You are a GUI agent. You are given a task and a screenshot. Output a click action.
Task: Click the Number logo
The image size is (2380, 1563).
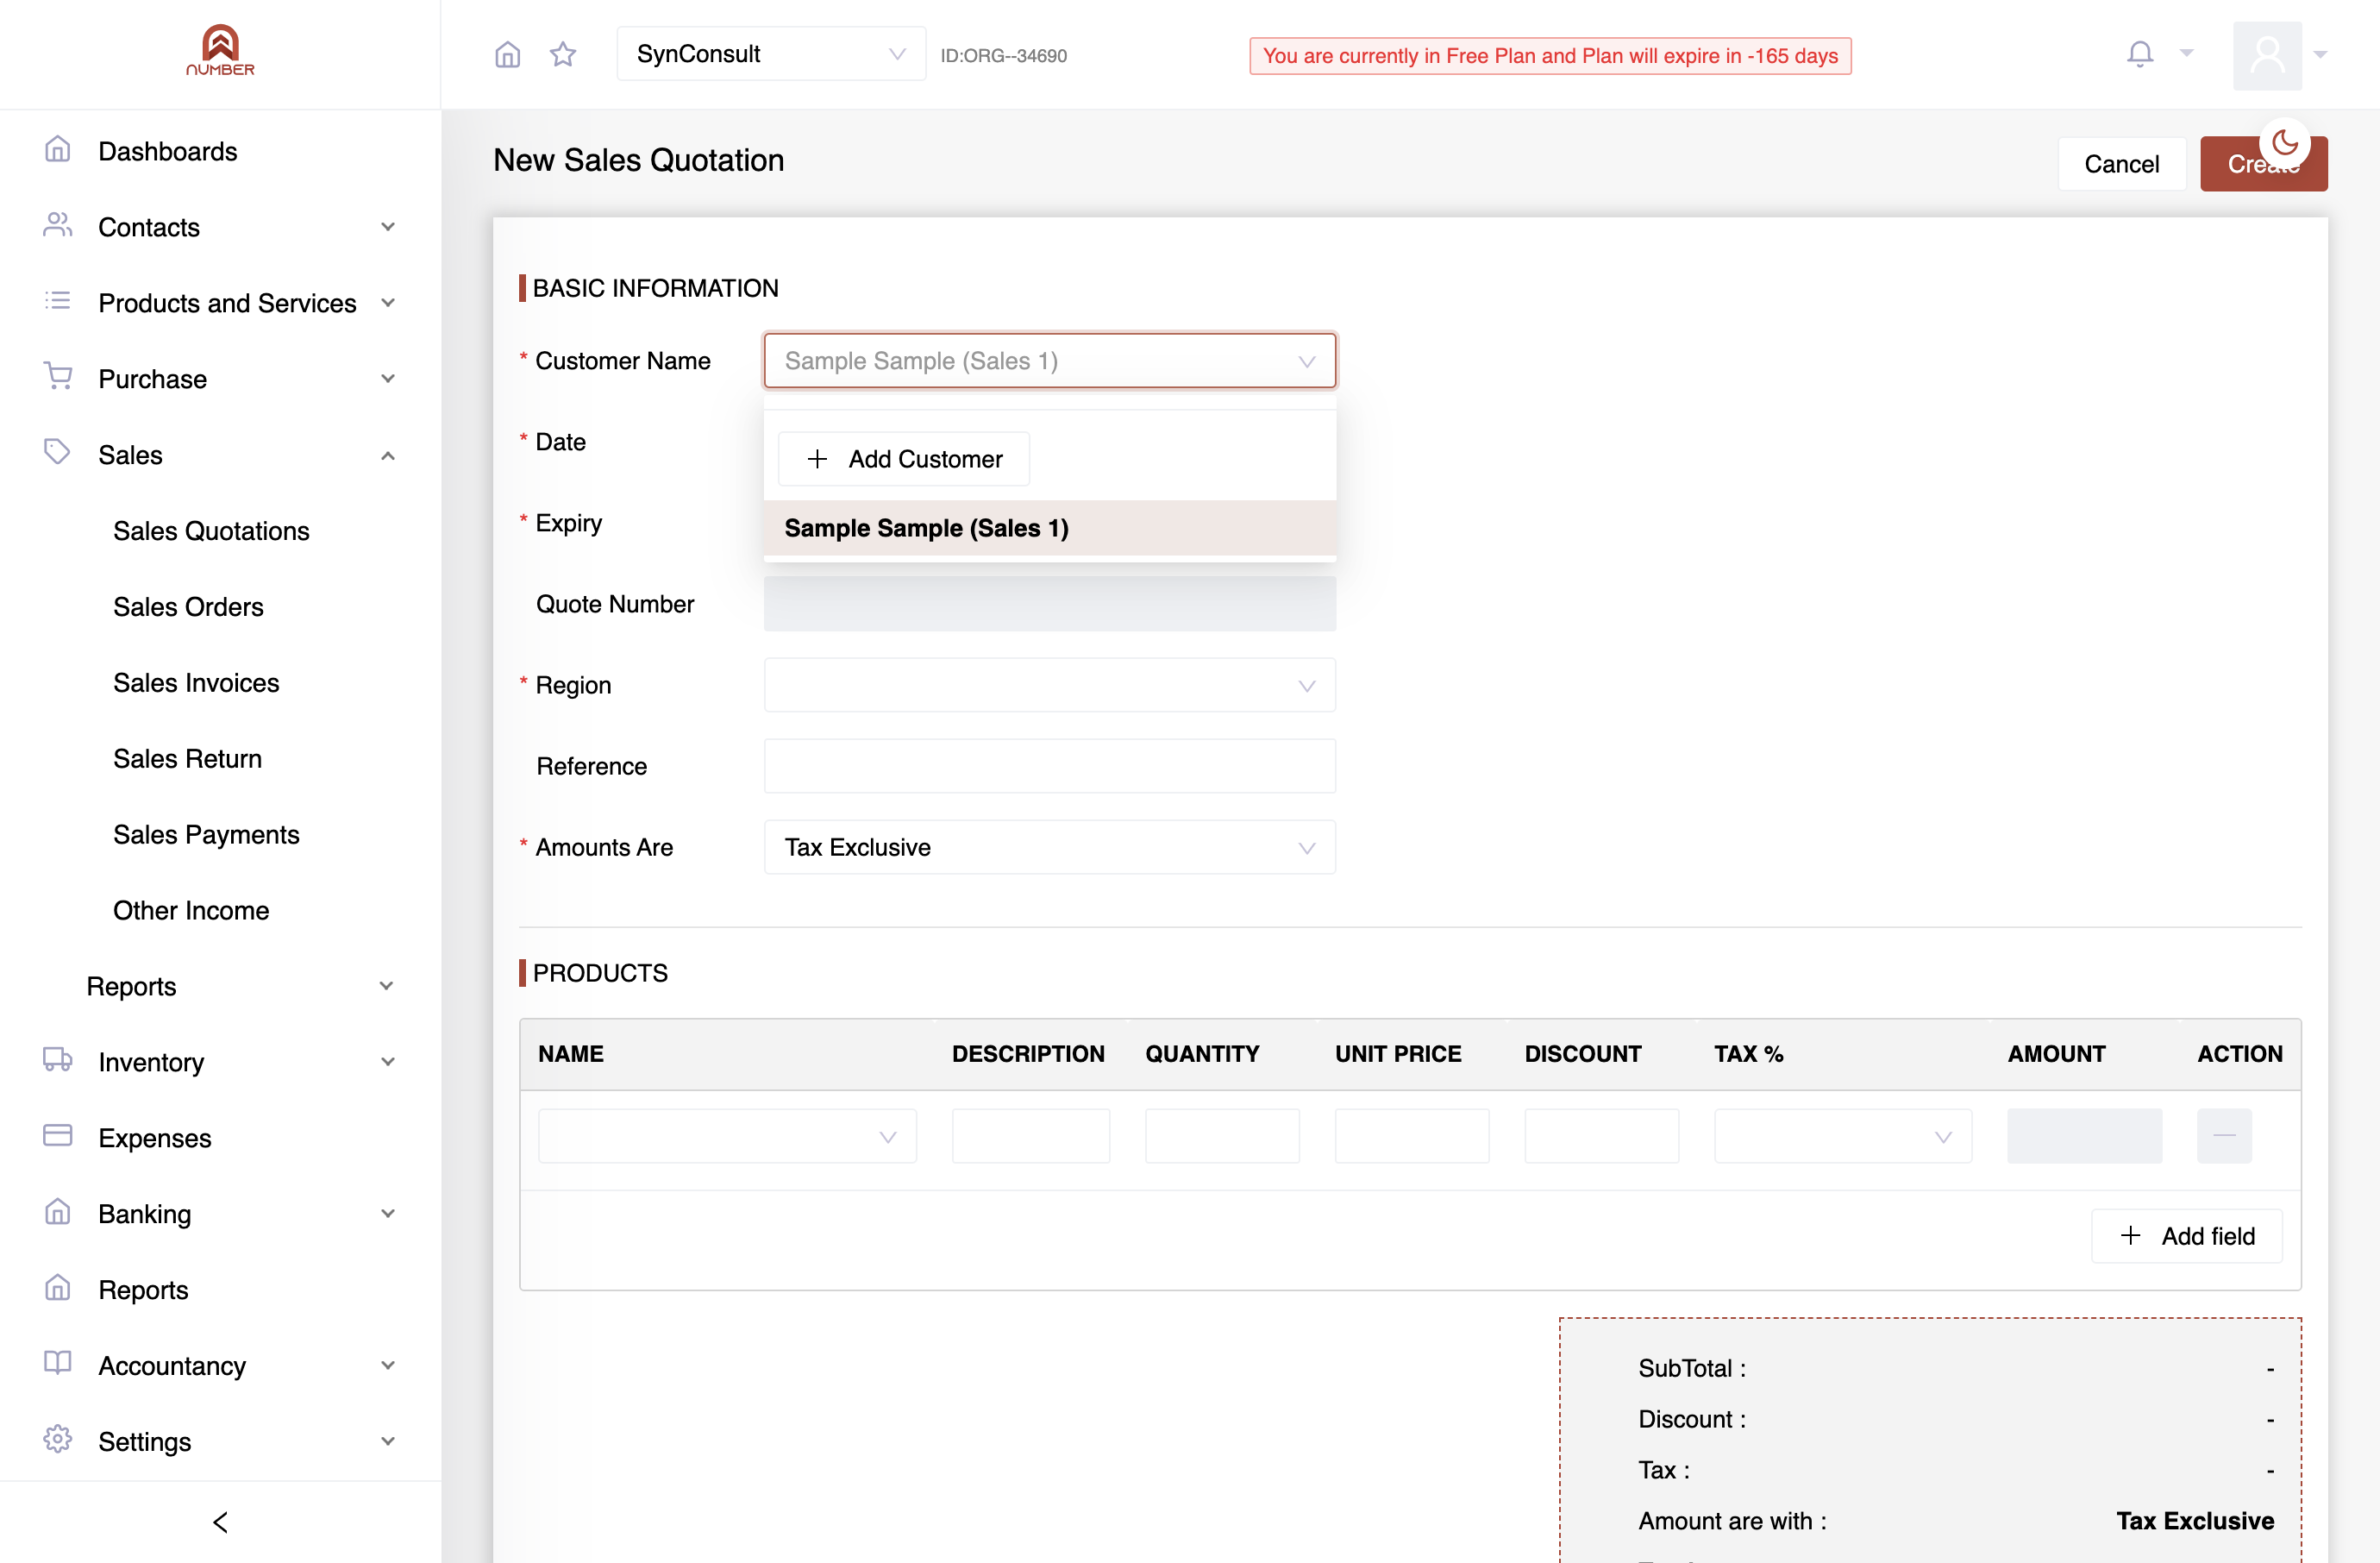point(220,50)
